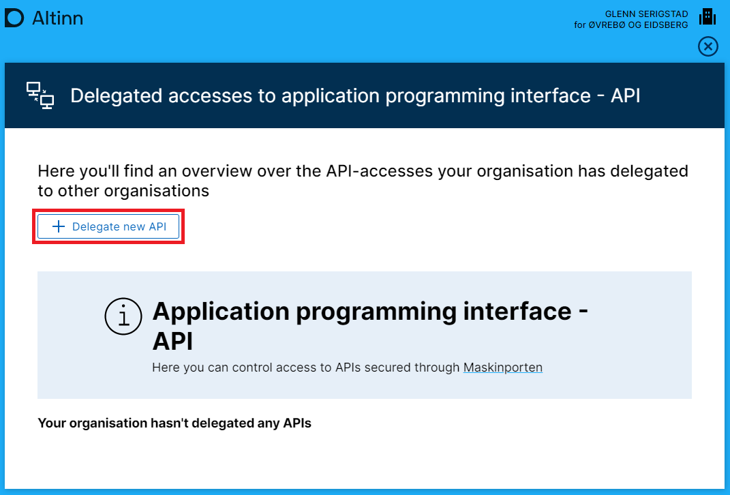Viewport: 730px width, 495px height.
Task: Click the 'API' line of info heading
Action: point(172,340)
